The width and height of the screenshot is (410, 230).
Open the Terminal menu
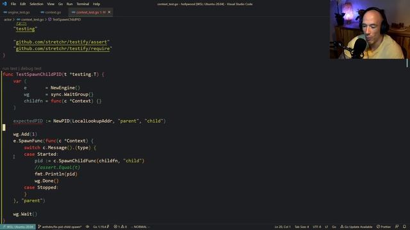(83, 4)
